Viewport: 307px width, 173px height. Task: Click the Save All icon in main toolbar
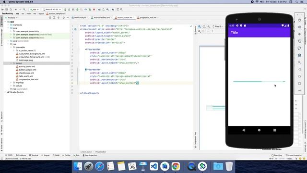click(x=6, y=10)
